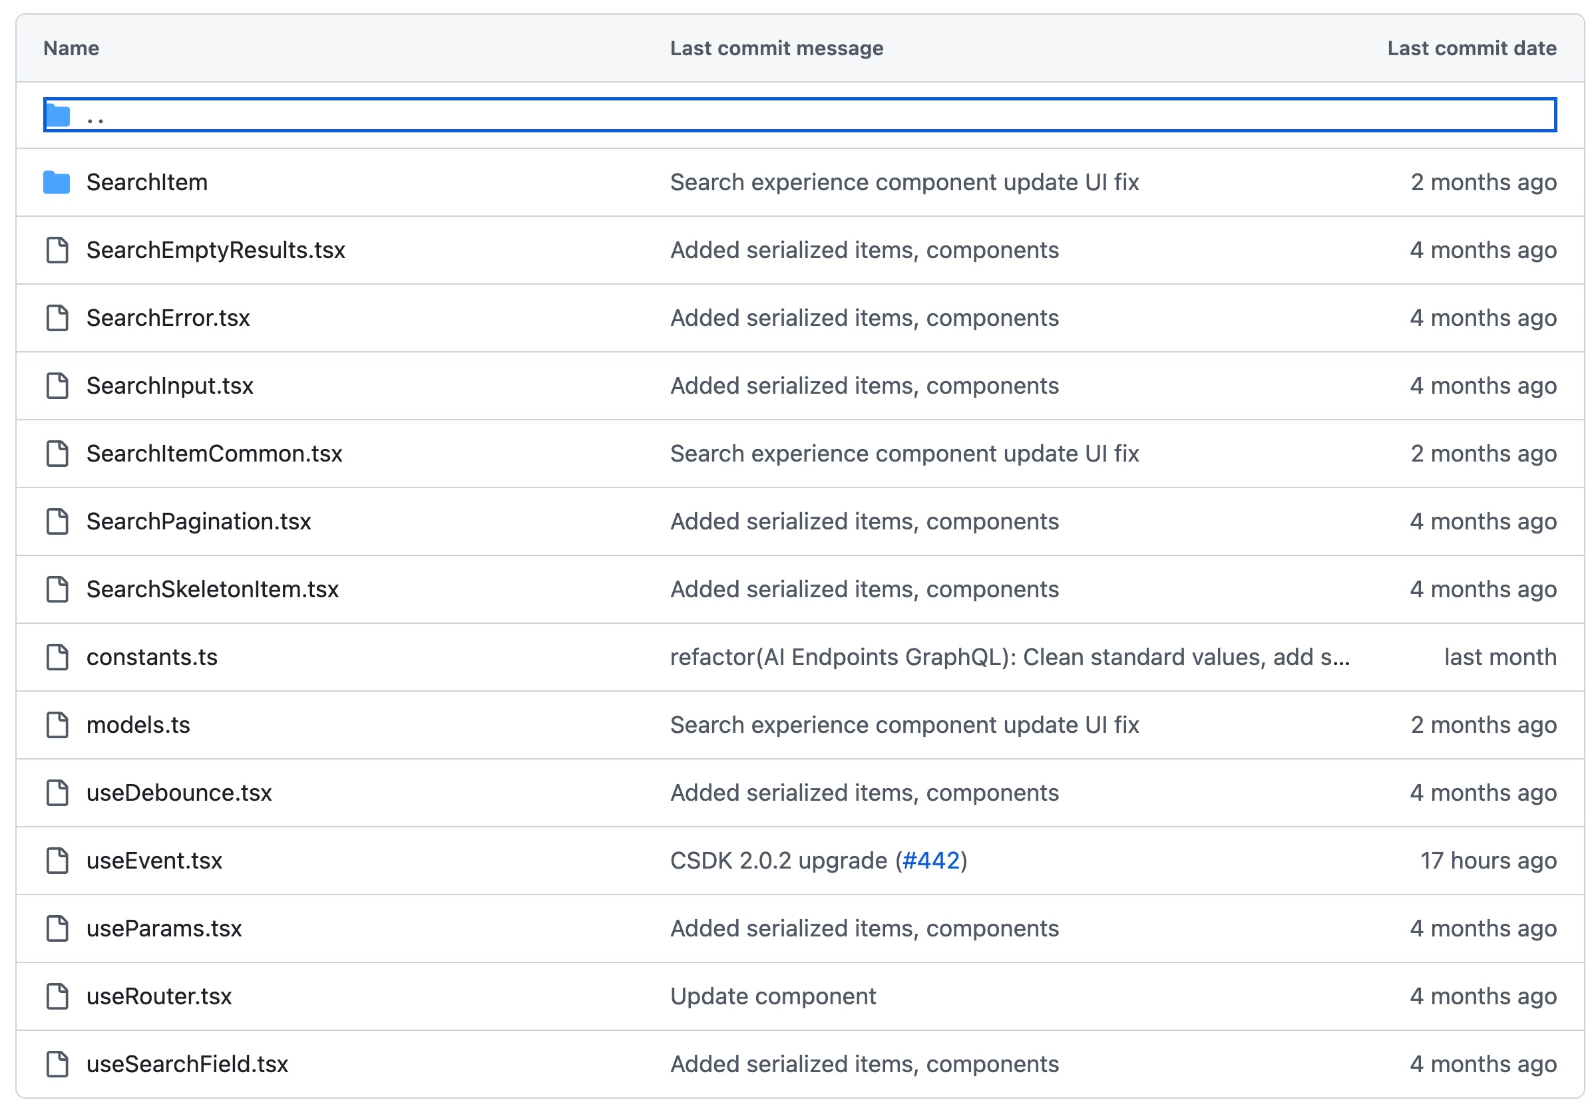Click the file icon next to useEvent.tsx

point(58,861)
